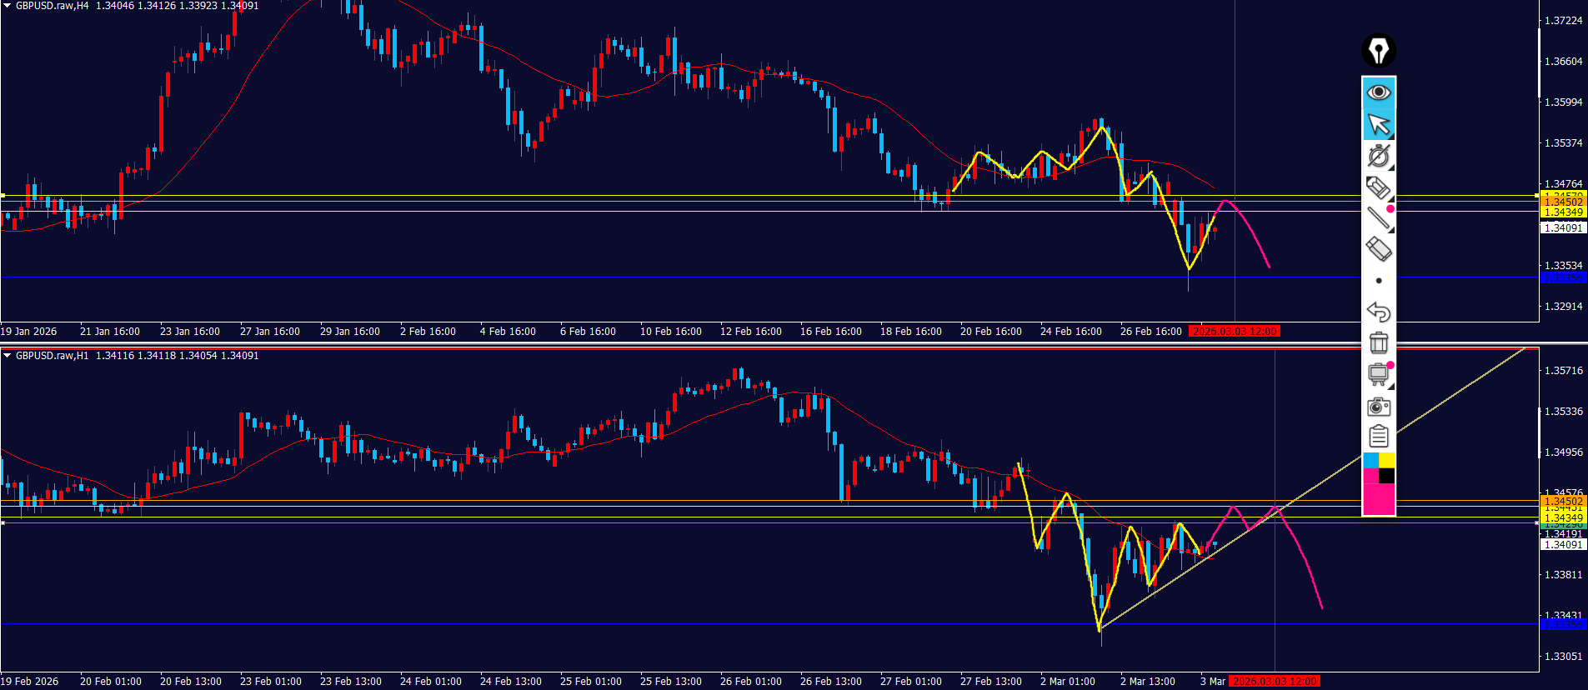Select the eraser tool
Image resolution: width=1588 pixels, height=690 pixels.
[x=1379, y=249]
